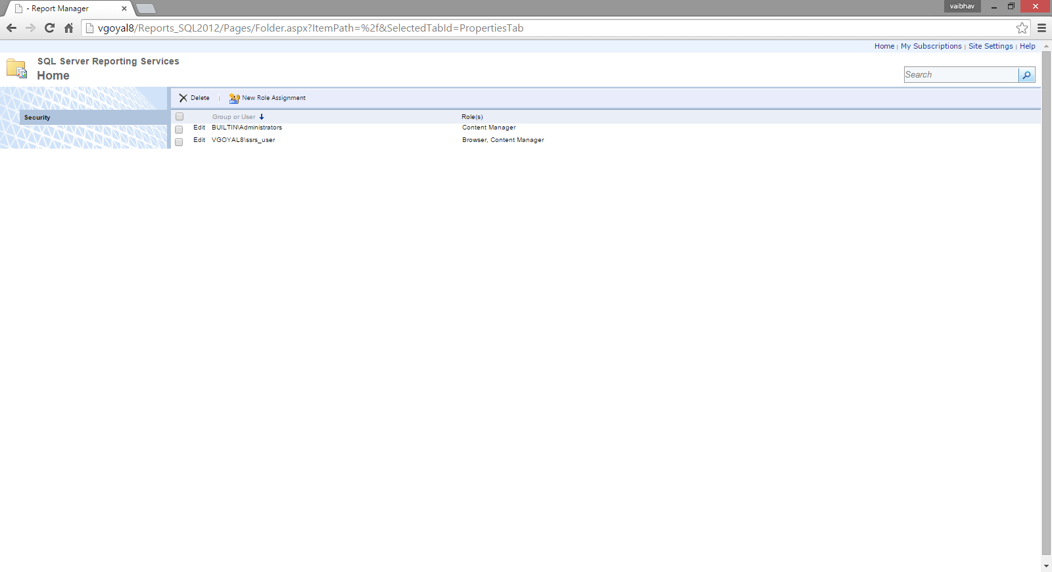Click the SQL Server Reporting Services title
The image size is (1052, 572).
pyautogui.click(x=108, y=61)
